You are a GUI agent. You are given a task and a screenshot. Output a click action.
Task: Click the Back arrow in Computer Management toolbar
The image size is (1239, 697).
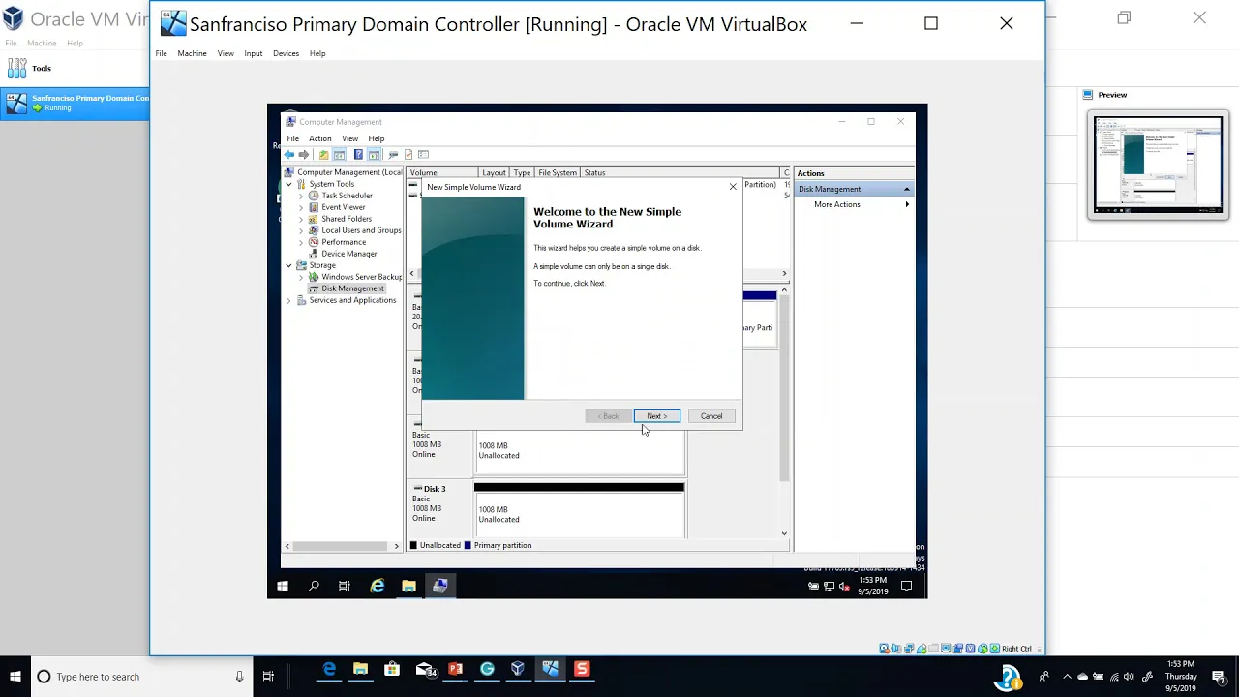point(288,155)
